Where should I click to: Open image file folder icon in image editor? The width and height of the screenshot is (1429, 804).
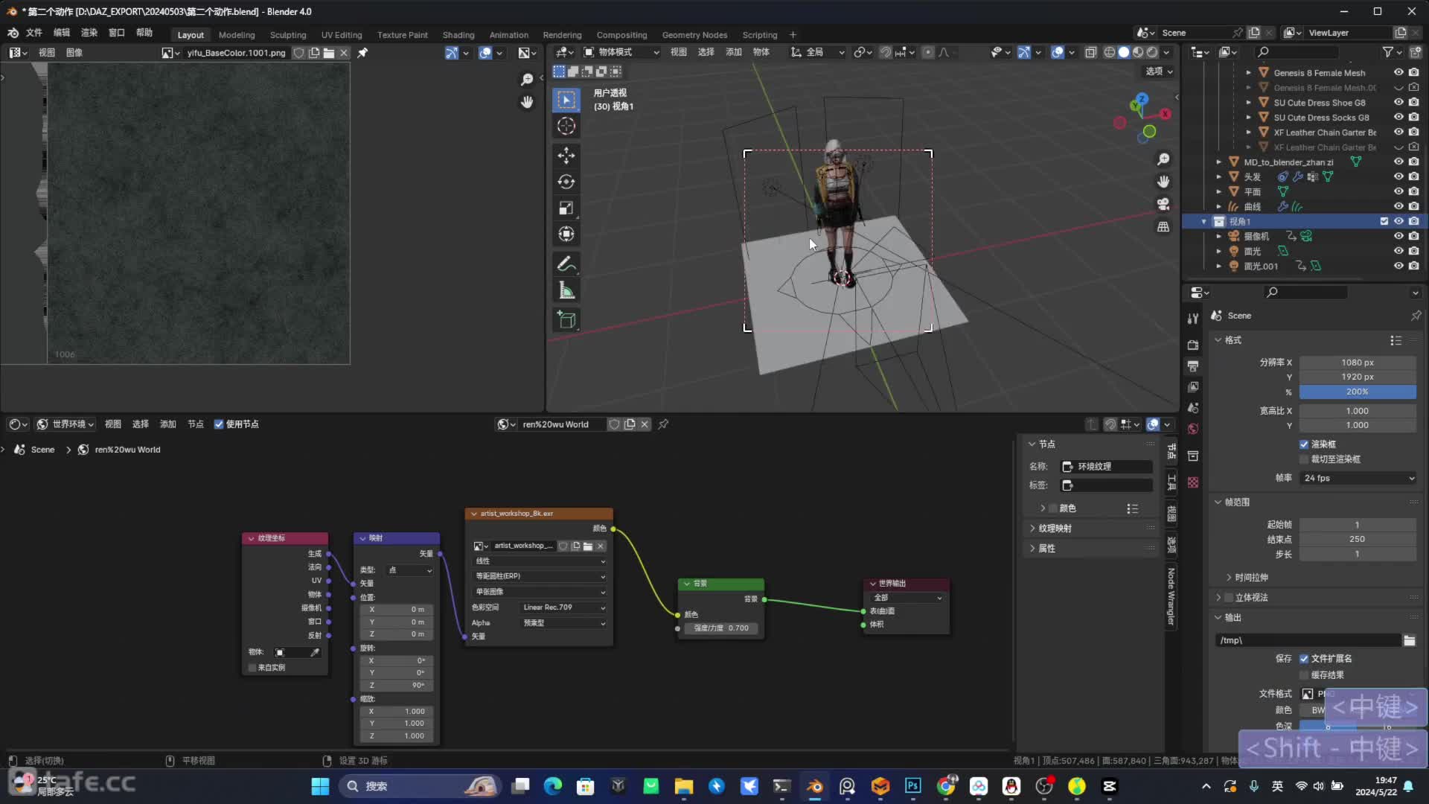tap(329, 53)
